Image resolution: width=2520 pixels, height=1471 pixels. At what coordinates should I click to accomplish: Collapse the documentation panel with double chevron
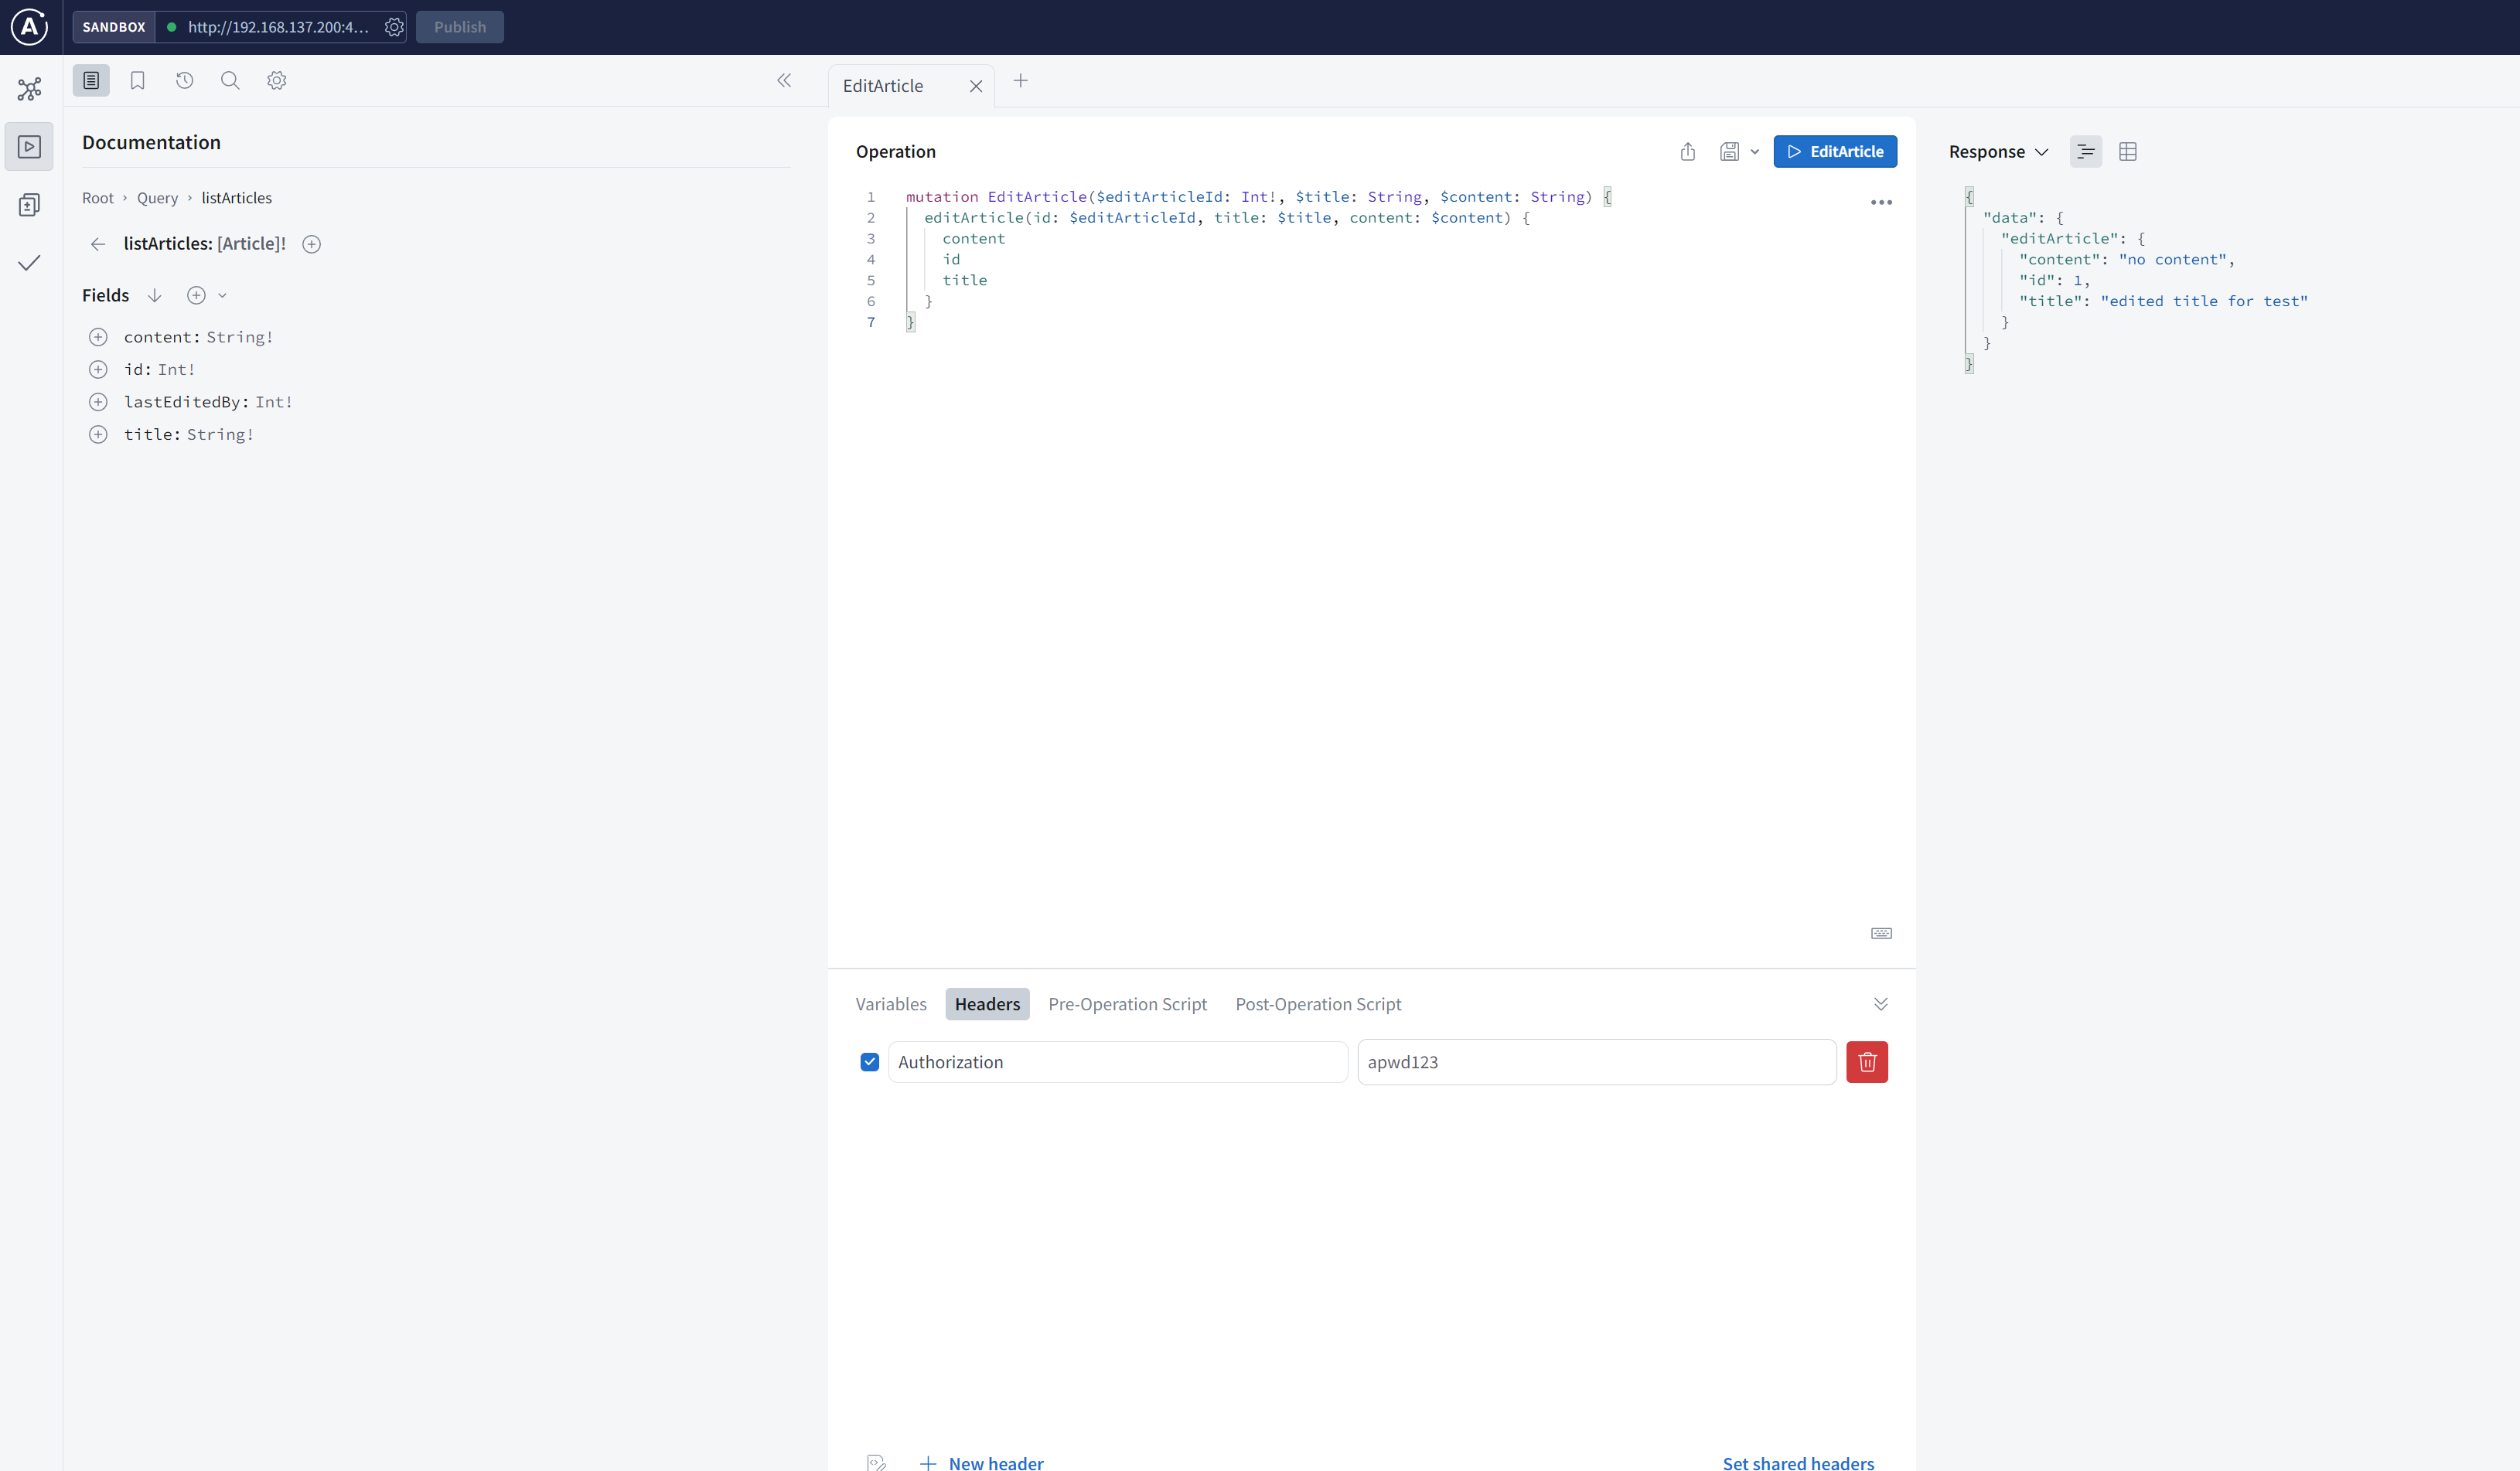pos(784,81)
